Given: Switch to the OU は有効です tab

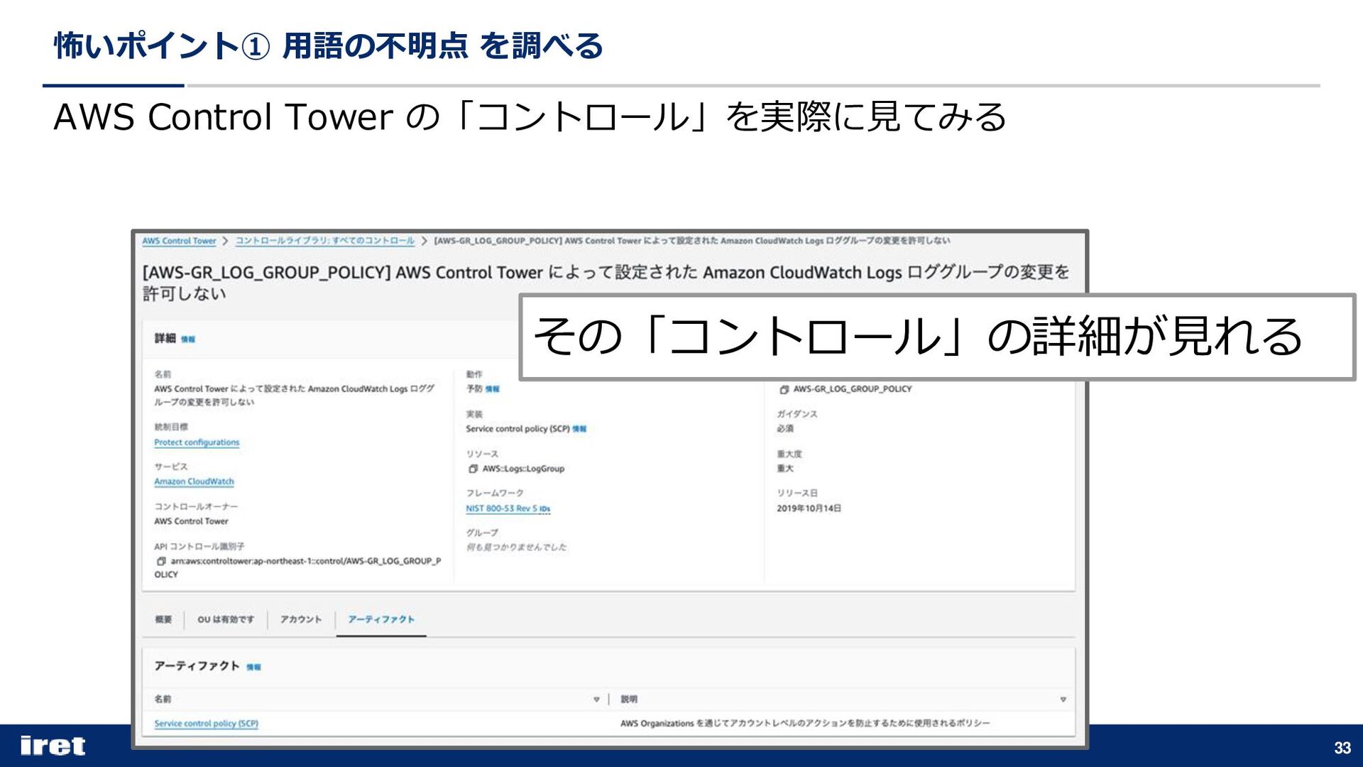Looking at the screenshot, I should tap(226, 619).
